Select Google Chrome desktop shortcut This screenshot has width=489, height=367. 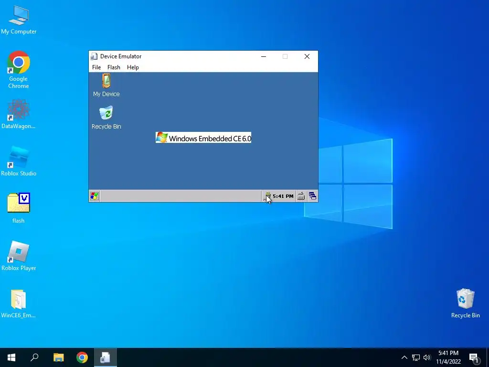coord(19,70)
